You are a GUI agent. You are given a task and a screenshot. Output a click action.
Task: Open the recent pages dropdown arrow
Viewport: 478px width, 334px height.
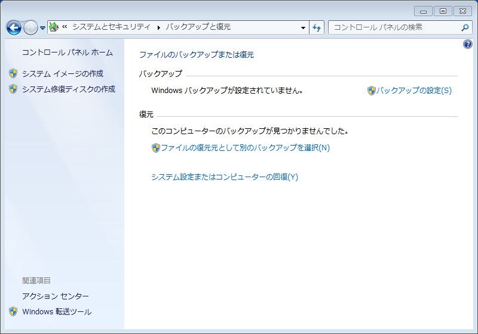42,28
